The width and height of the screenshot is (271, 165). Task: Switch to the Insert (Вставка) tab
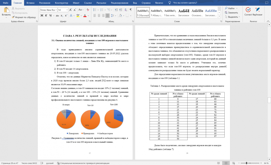pos(30,3)
